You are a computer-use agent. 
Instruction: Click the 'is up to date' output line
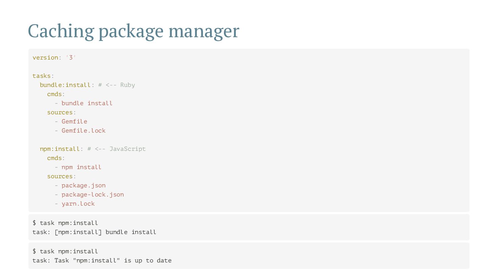tap(102, 260)
